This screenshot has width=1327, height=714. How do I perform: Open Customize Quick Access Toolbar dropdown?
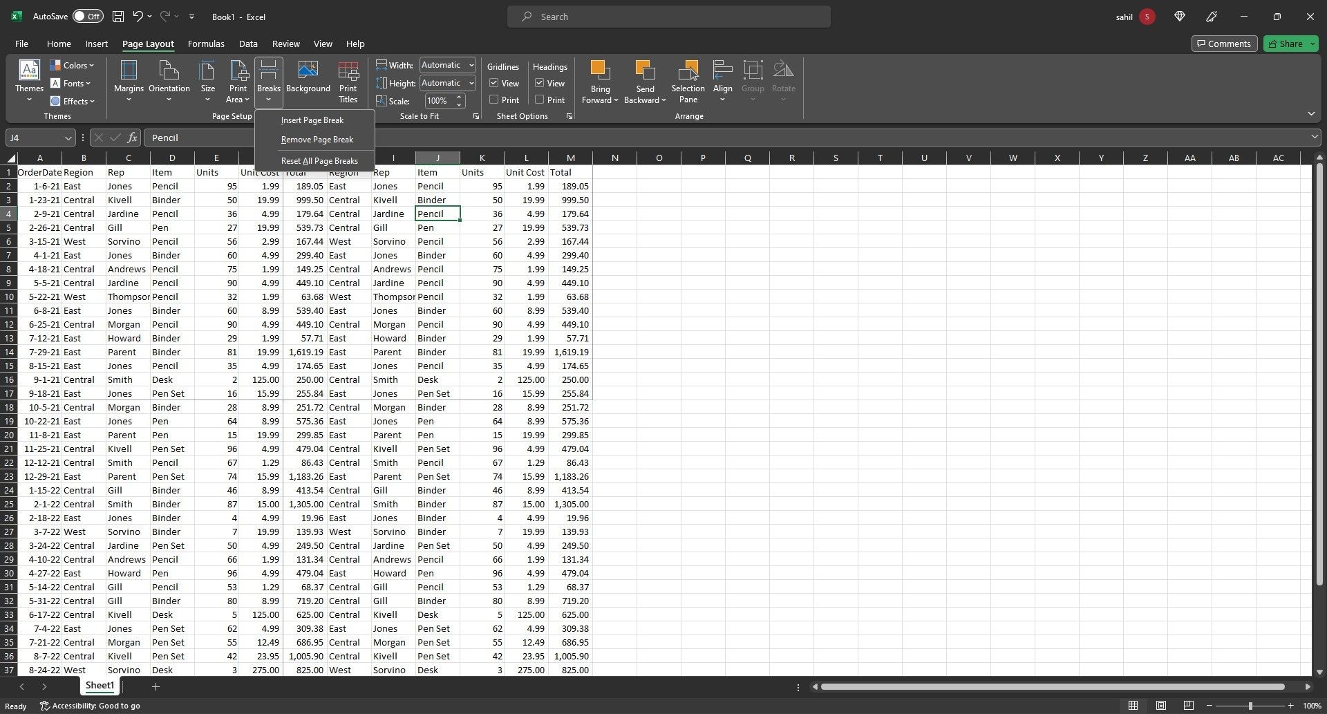point(191,17)
